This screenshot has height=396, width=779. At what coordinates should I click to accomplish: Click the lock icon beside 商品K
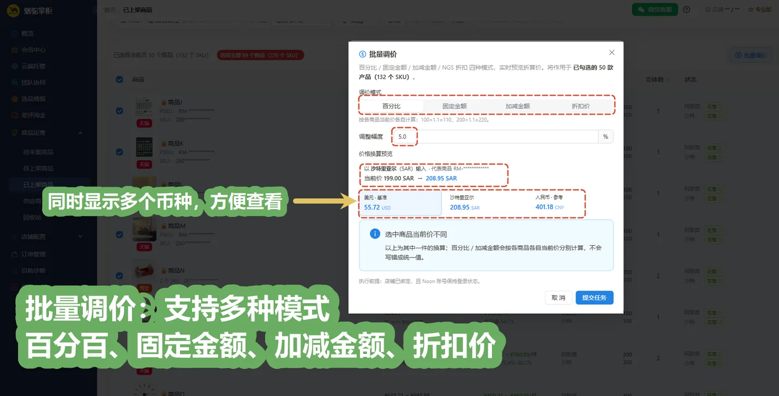(163, 143)
